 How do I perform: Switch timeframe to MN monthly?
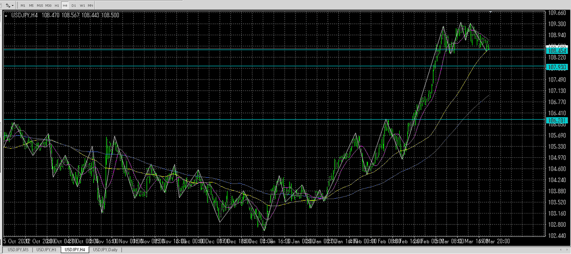click(90, 5)
